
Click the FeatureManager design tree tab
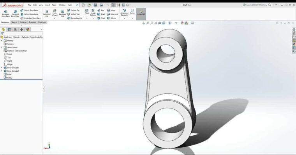pyautogui.click(x=3, y=29)
